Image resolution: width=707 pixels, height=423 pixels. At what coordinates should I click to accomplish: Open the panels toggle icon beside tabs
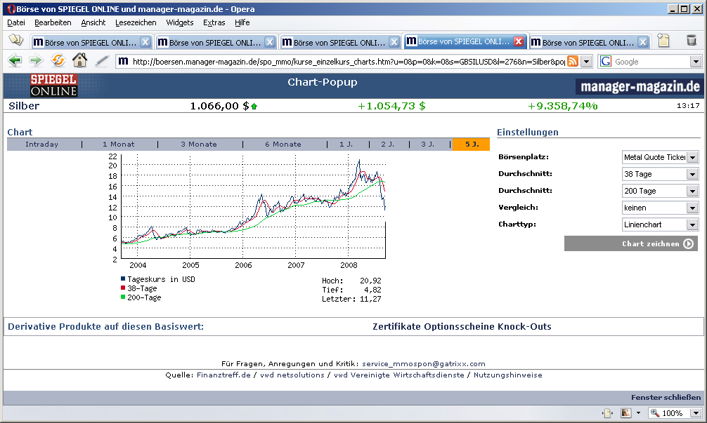pos(15,41)
